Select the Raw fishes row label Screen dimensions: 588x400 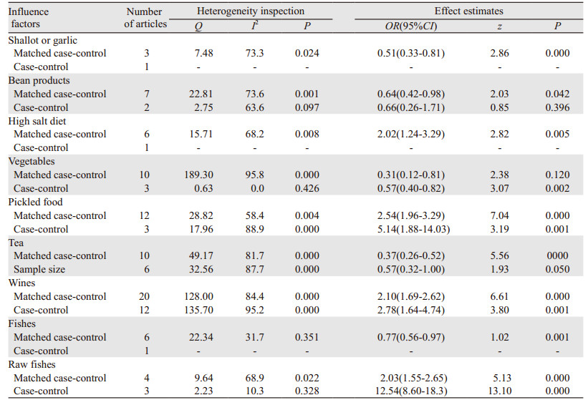[x=32, y=365]
